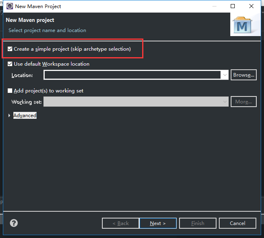Click the Eclipse icon in the title bar
The height and width of the screenshot is (238, 264).
click(10, 6)
